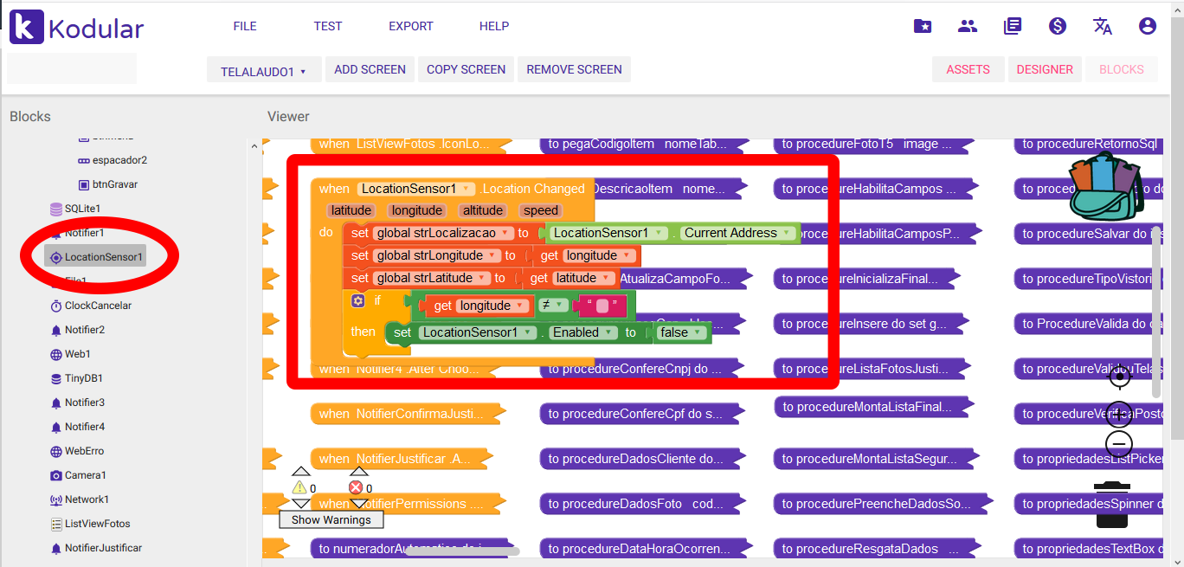Open the user account icon
This screenshot has width=1184, height=567.
(x=1148, y=26)
